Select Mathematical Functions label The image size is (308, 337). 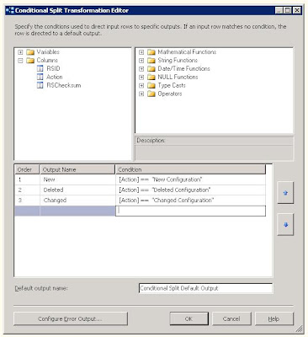tap(187, 52)
